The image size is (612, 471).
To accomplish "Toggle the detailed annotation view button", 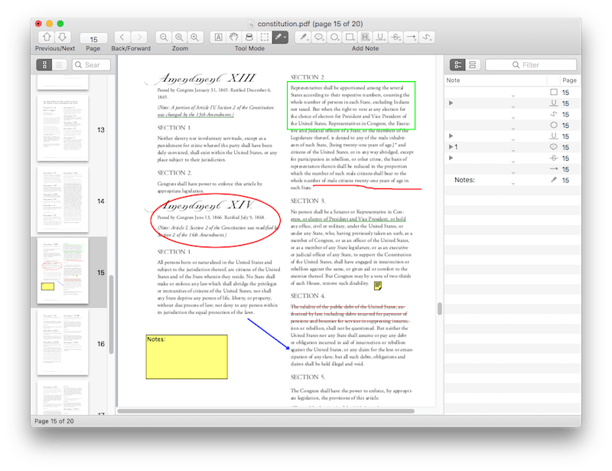I will click(459, 64).
